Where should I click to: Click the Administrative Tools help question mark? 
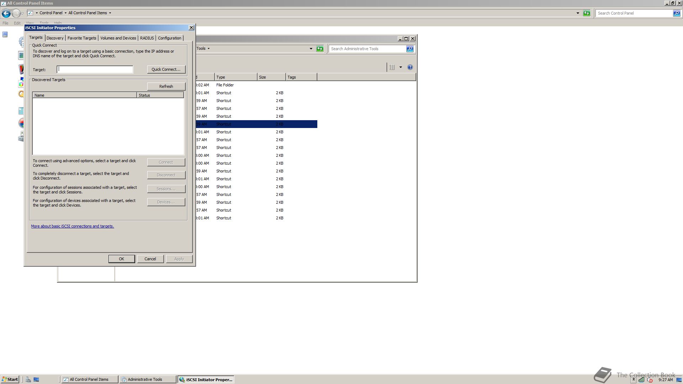pyautogui.click(x=410, y=67)
